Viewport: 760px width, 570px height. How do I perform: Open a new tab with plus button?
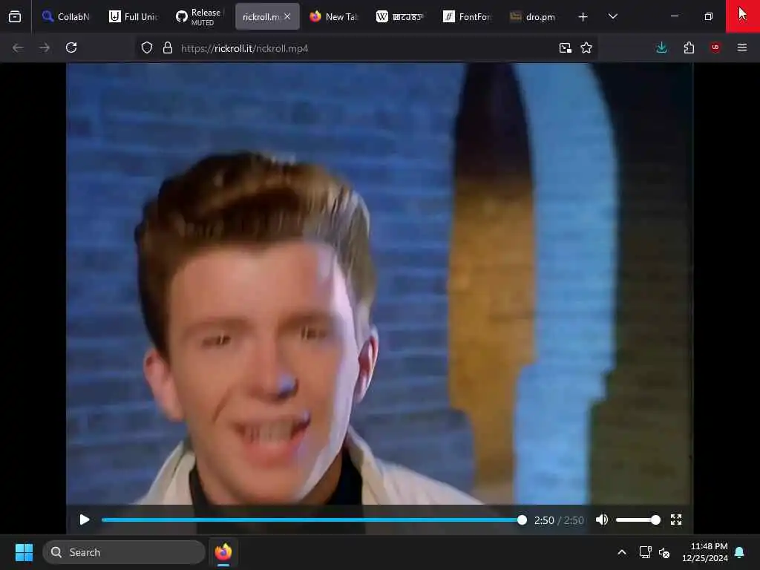(583, 17)
